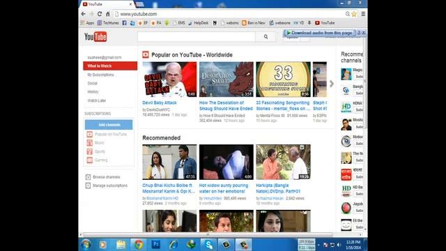Click the volume speaker tray icon
Viewport: 446px width, 251px height.
[x=339, y=245]
